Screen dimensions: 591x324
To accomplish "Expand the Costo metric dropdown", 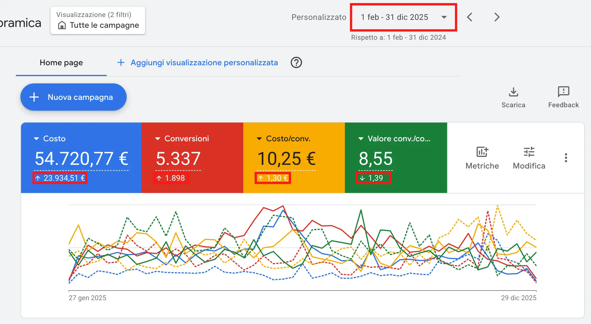I will tap(36, 138).
